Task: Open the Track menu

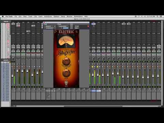Action: tap(30, 16)
